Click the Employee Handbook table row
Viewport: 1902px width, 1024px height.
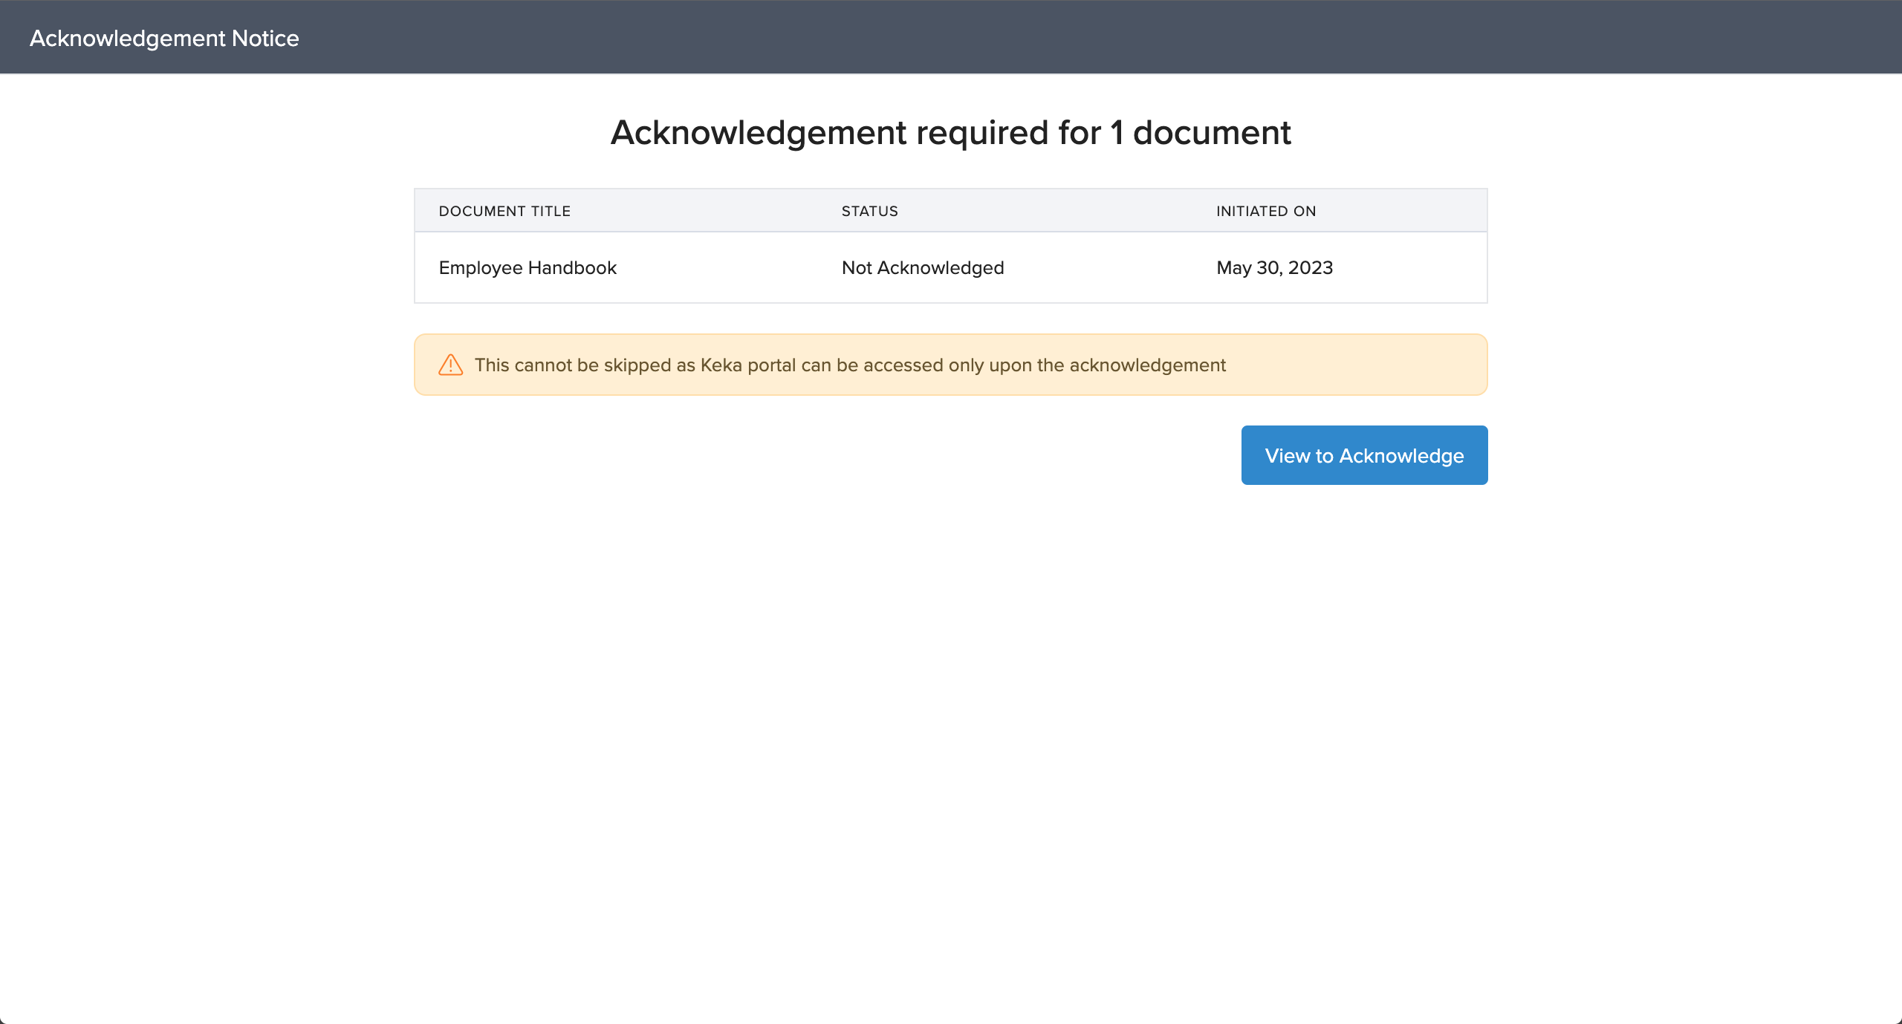tap(713, 268)
